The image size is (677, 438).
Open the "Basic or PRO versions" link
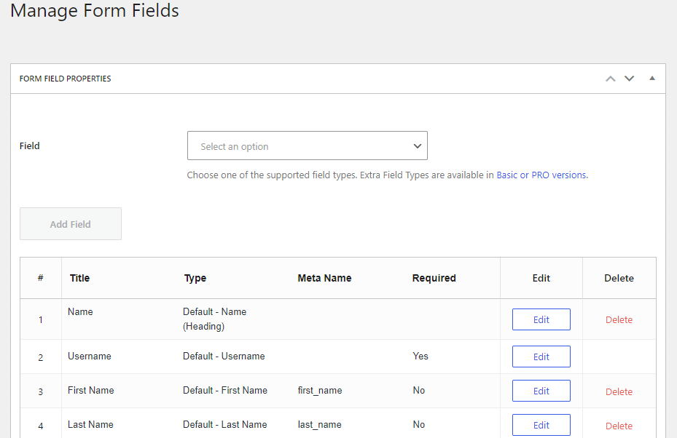click(x=541, y=175)
